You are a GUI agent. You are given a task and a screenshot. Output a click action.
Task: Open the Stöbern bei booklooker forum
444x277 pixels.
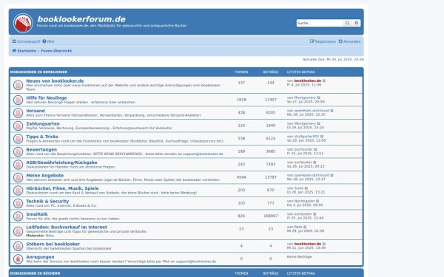53,244
